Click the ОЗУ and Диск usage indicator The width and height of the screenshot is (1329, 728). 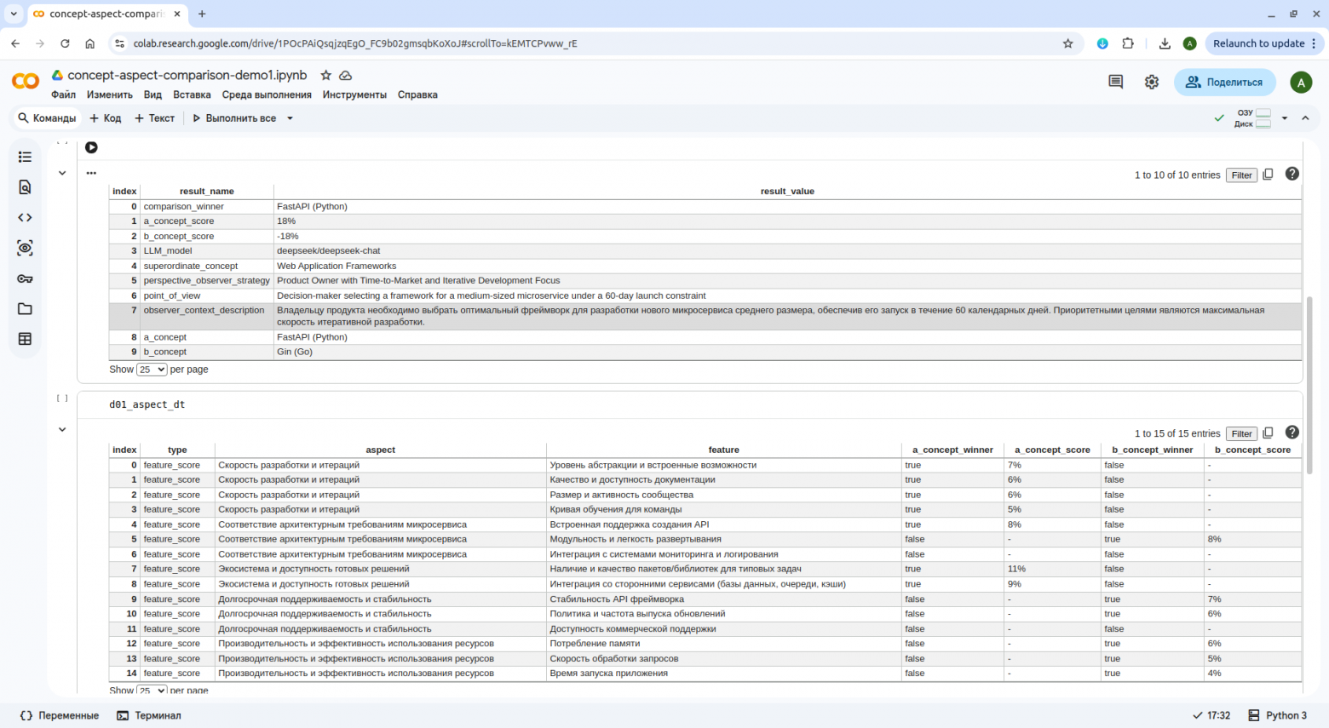click(1253, 118)
